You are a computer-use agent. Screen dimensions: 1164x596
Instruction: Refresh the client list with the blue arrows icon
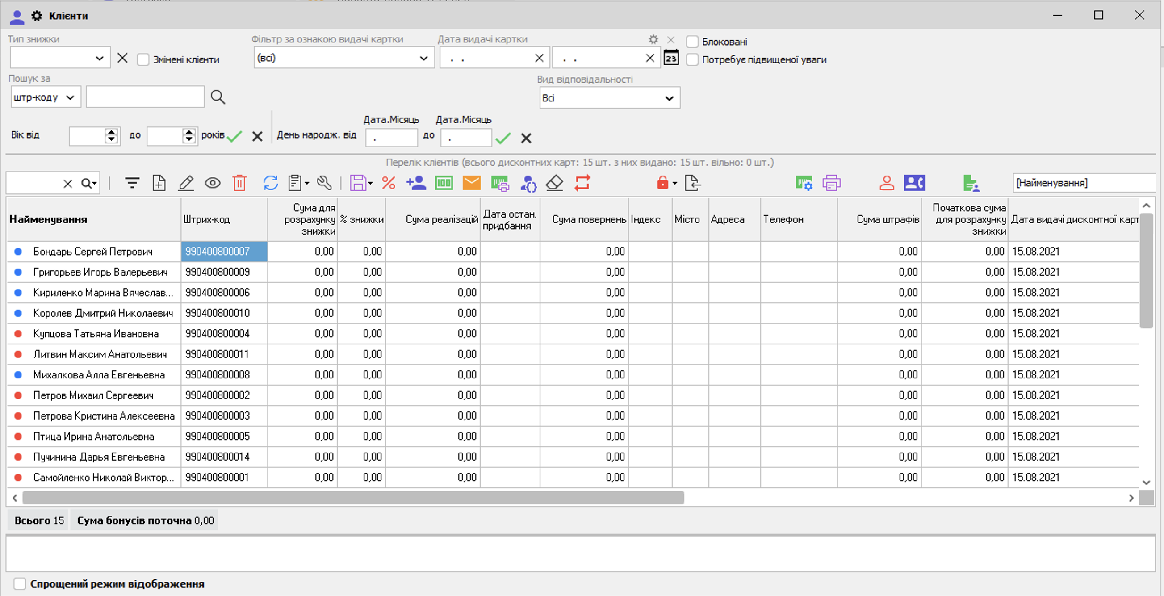click(x=270, y=183)
